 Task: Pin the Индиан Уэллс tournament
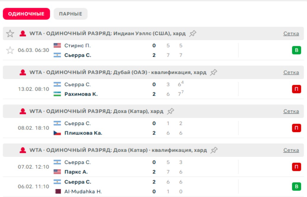coord(193,33)
